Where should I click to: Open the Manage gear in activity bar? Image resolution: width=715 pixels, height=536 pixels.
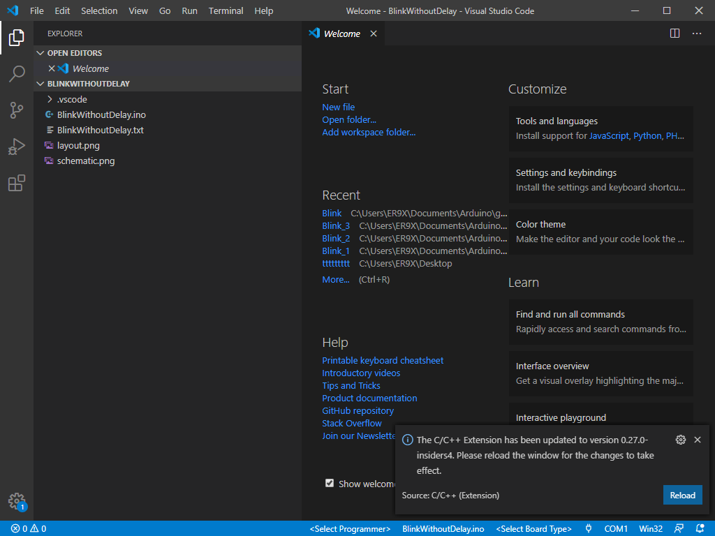pos(17,501)
